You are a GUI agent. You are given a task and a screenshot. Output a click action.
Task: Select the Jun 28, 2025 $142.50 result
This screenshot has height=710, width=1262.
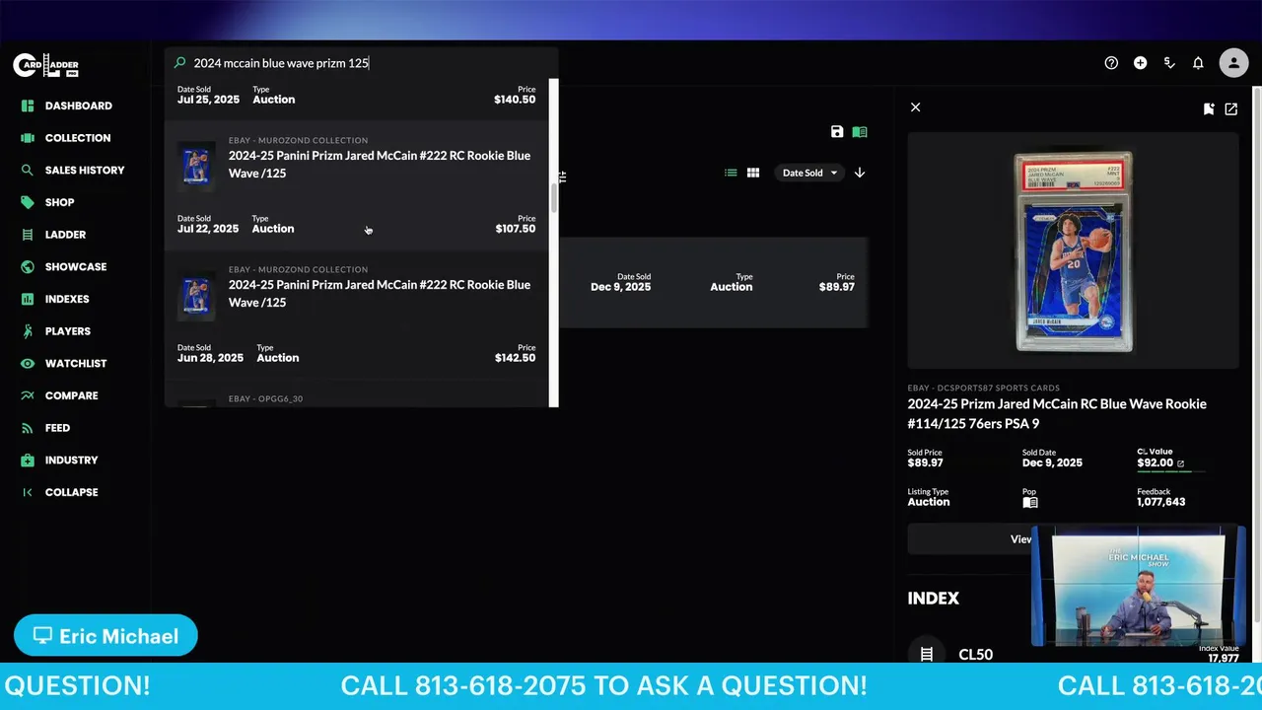pyautogui.click(x=357, y=315)
